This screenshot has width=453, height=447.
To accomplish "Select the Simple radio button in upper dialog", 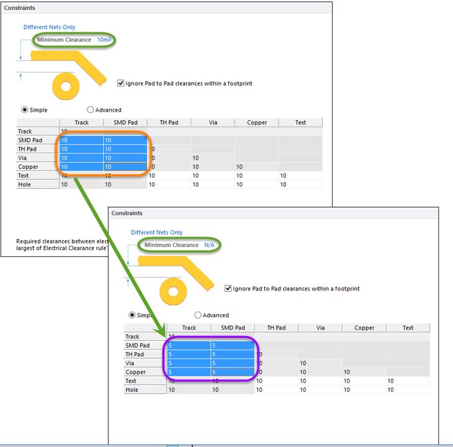I will (25, 110).
